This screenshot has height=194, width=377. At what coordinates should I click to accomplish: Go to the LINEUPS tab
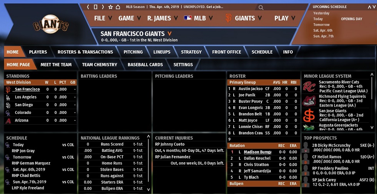(x=162, y=52)
